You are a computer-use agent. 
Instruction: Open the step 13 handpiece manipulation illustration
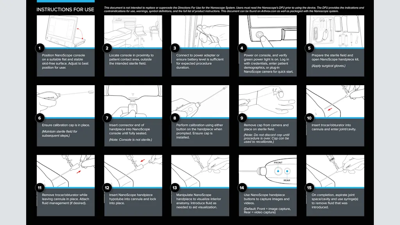(x=200, y=171)
